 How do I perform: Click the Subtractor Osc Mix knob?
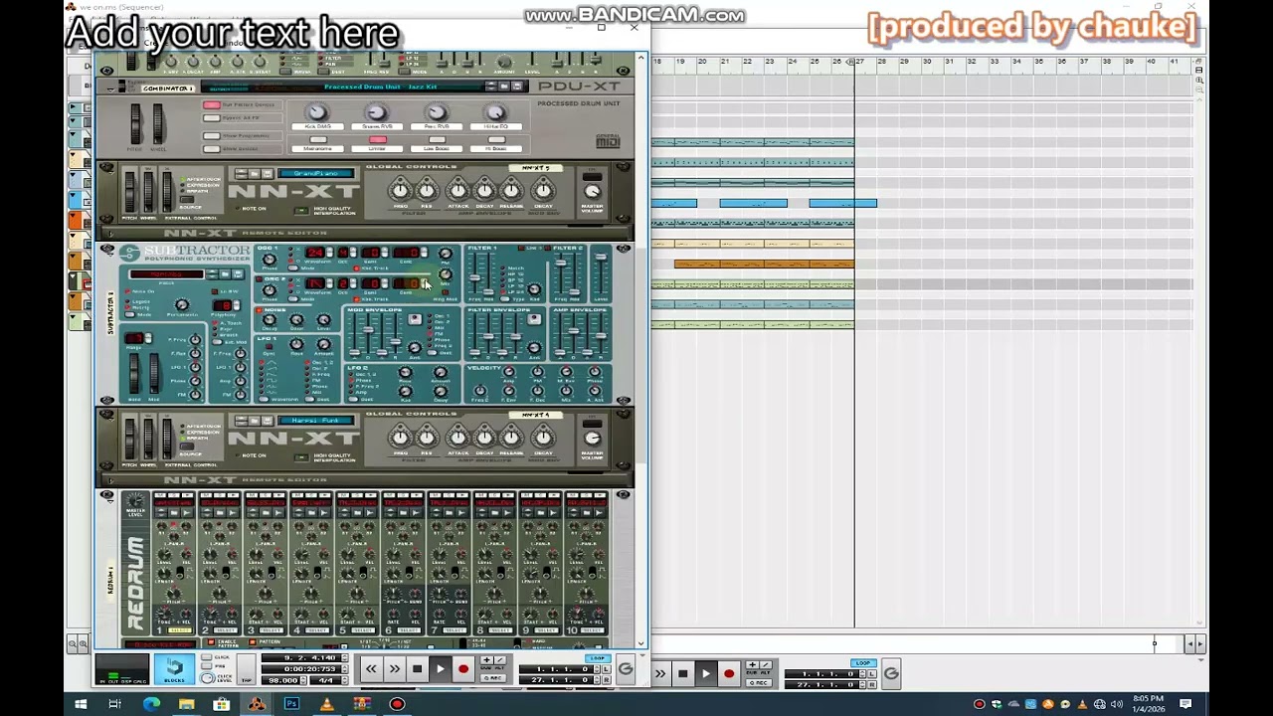pyautogui.click(x=445, y=274)
